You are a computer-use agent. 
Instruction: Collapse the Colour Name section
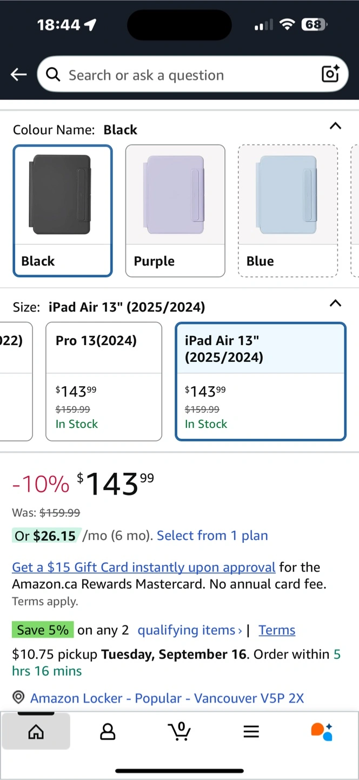pos(335,126)
